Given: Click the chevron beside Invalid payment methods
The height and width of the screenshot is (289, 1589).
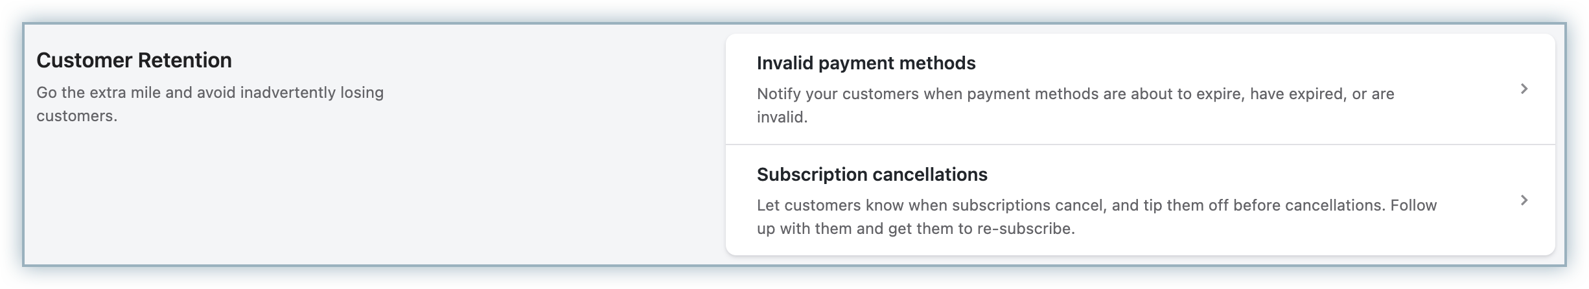Looking at the screenshot, I should click(1524, 89).
